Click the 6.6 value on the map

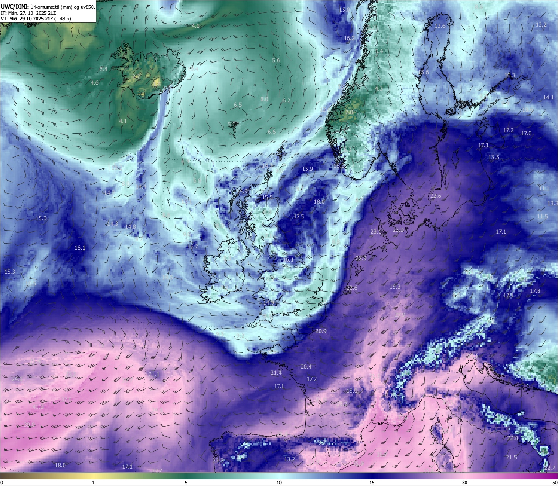[272, 132]
